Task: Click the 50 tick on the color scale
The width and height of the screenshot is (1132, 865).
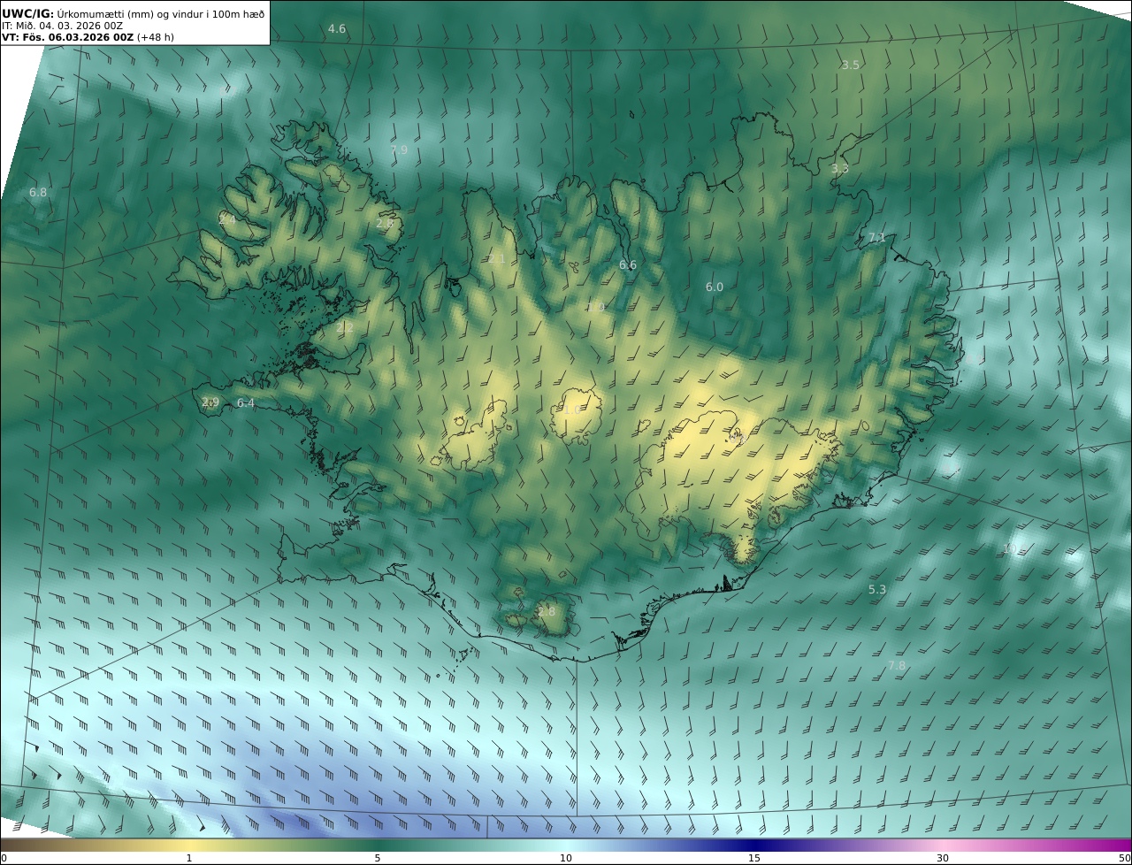Action: (x=1124, y=858)
